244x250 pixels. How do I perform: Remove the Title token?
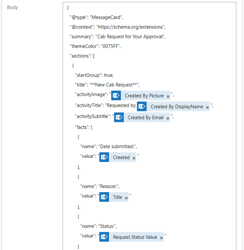[126, 198]
